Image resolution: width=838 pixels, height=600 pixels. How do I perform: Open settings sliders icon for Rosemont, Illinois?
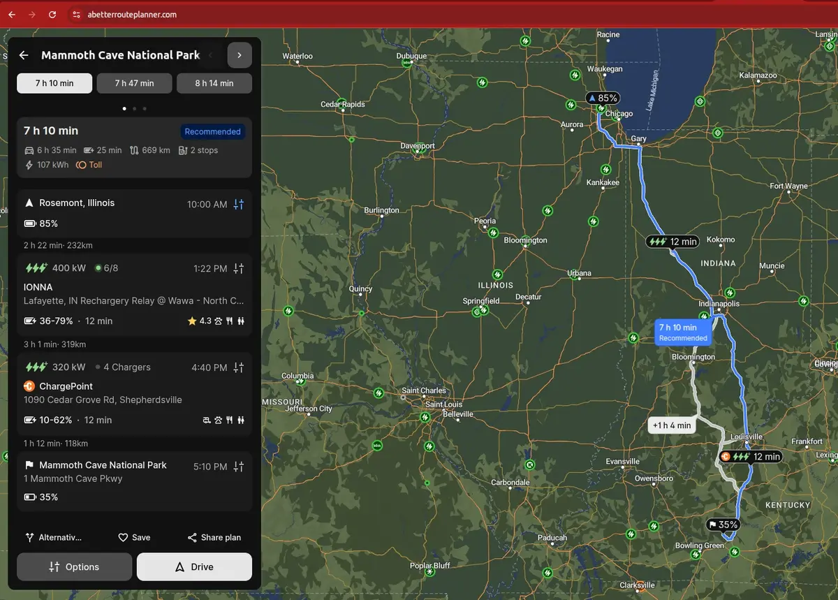point(239,205)
